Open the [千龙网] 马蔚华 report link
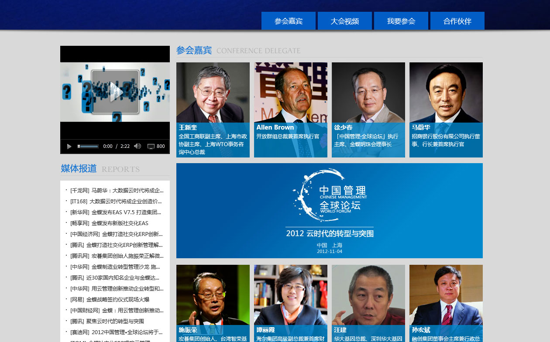The image size is (550, 342). pos(117,191)
